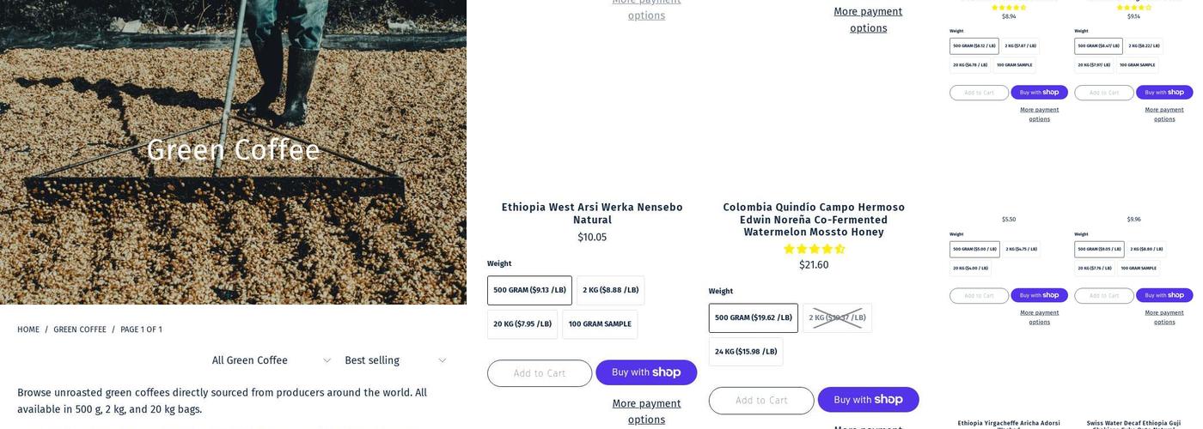The width and height of the screenshot is (1203, 429).
Task: Open GREEN COFFEE breadcrumb link
Action: pos(80,329)
